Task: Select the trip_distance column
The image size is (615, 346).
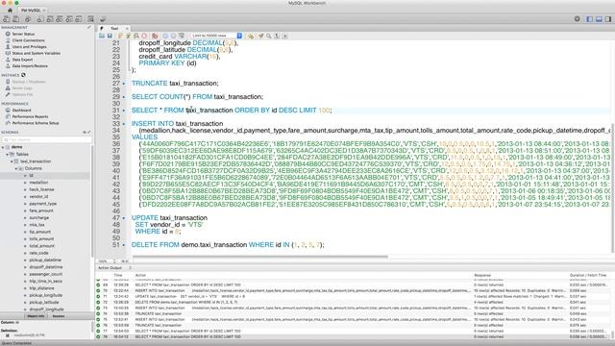Action: (42, 288)
